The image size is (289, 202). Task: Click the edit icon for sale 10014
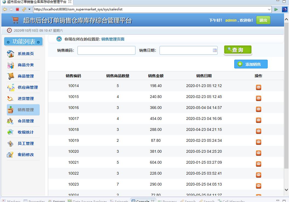pos(258,87)
